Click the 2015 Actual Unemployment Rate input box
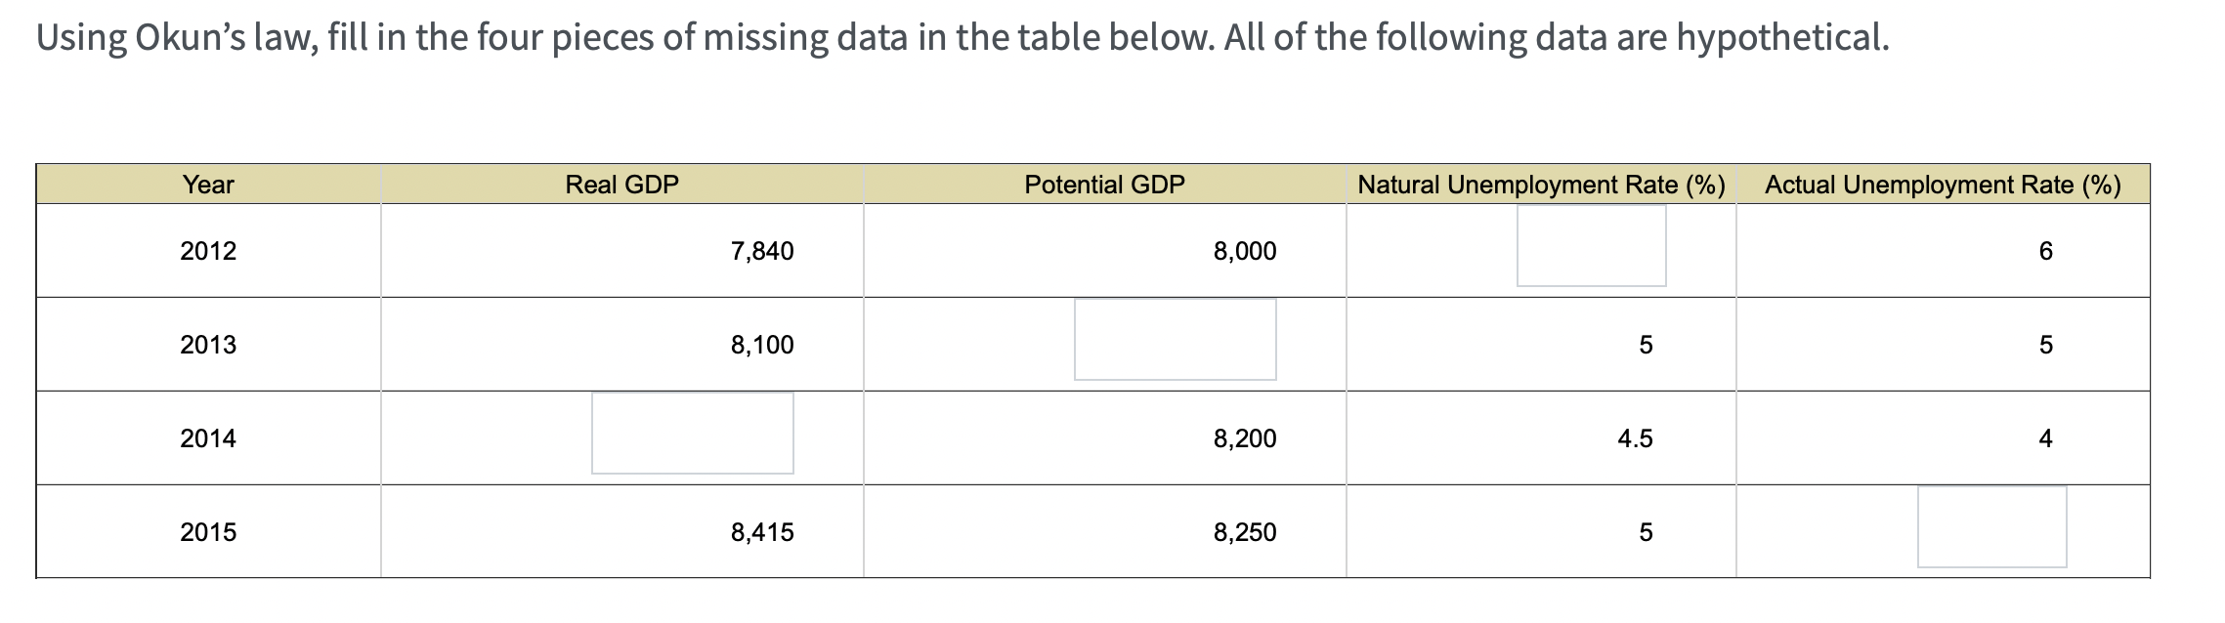Image resolution: width=2225 pixels, height=623 pixels. (1991, 526)
